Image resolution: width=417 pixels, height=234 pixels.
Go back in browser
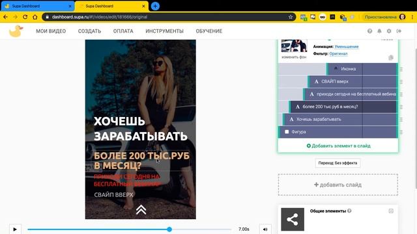point(5,17)
